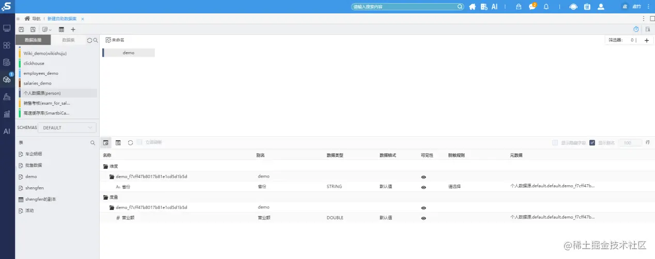This screenshot has width=655, height=259.
Task: Click the blue clock timing icon
Action: pos(636,29)
